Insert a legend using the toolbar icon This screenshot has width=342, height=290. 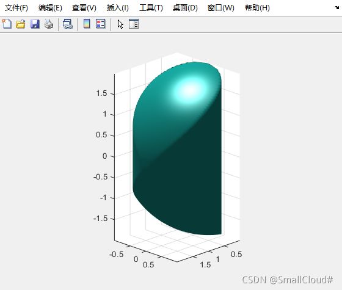(x=101, y=24)
